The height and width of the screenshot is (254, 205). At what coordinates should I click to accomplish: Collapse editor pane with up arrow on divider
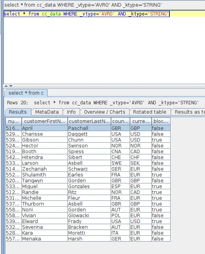[6, 86]
